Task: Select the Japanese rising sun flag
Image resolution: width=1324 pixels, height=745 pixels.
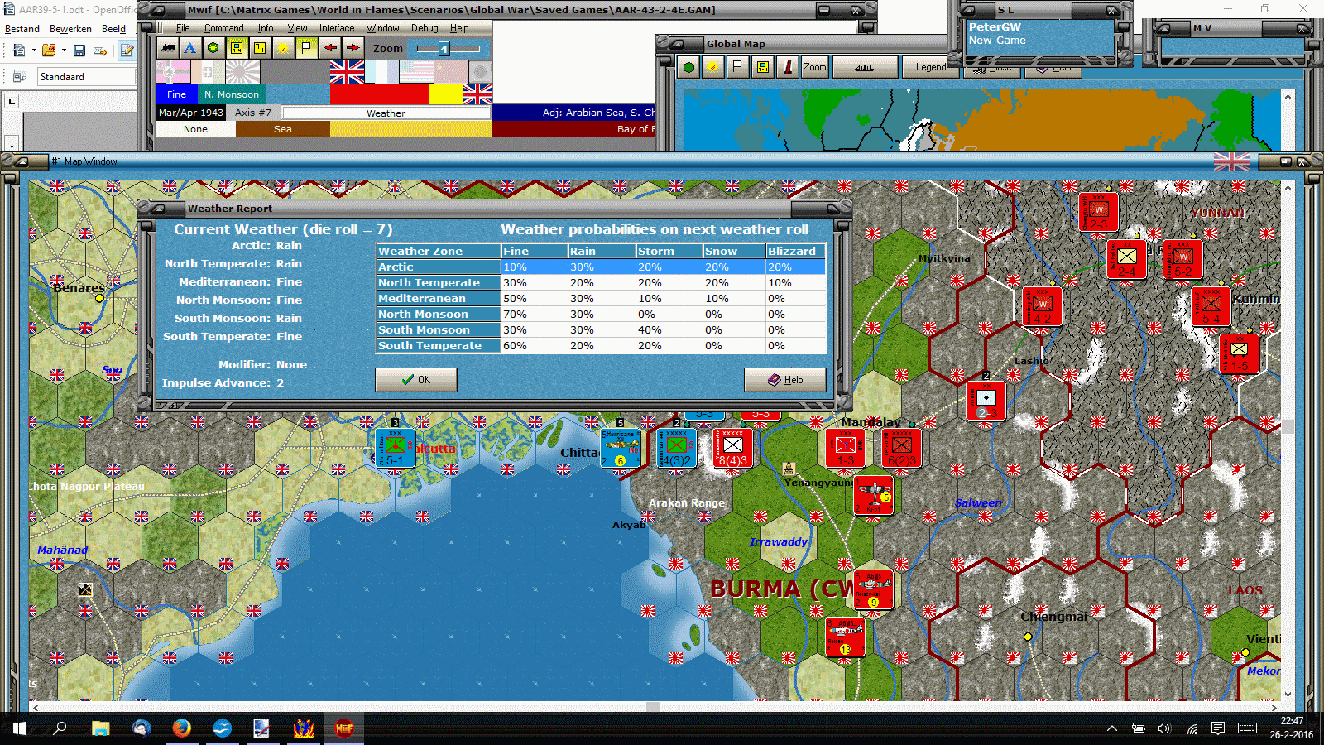Action: (242, 72)
